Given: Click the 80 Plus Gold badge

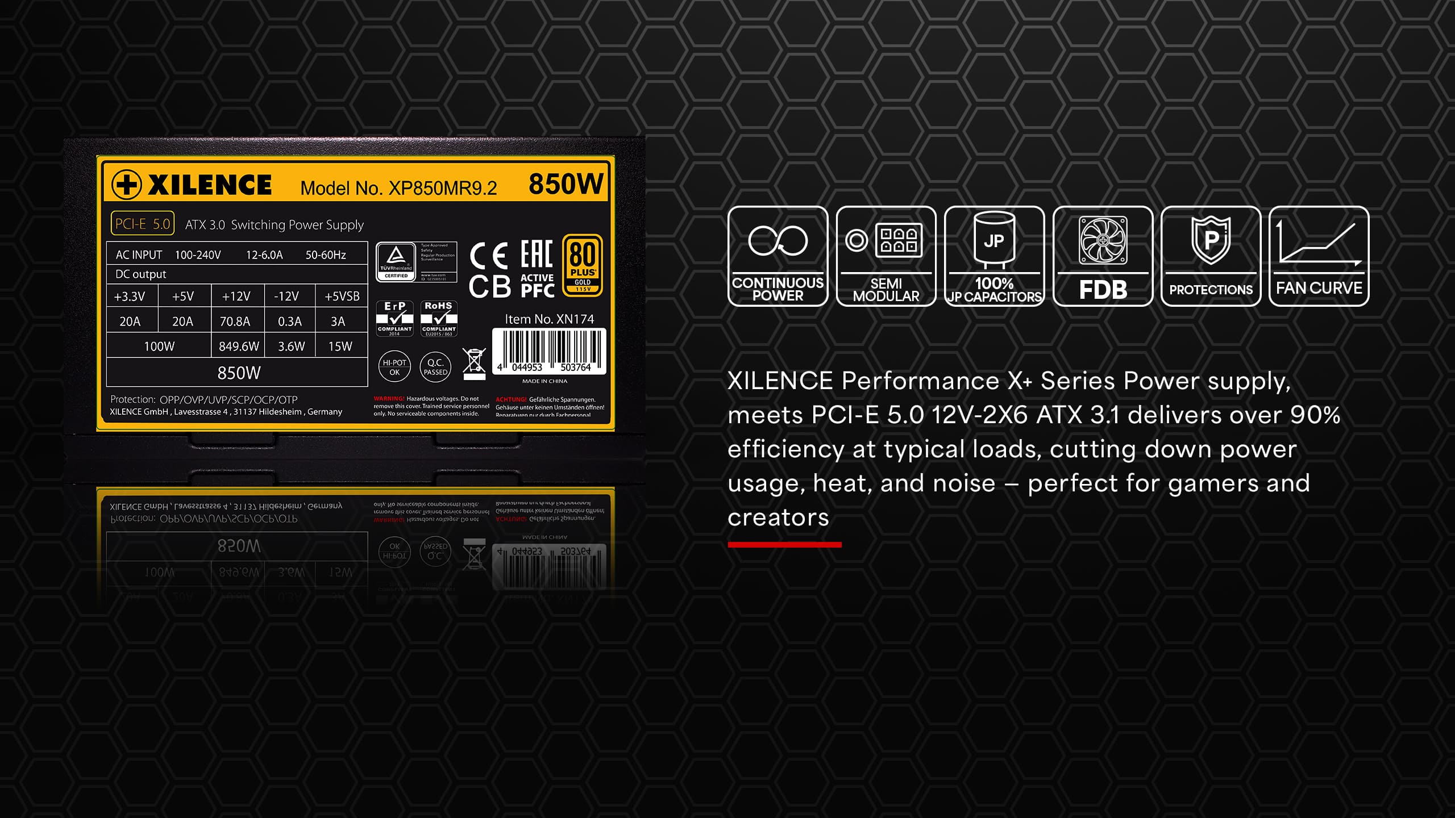Looking at the screenshot, I should click(x=583, y=265).
